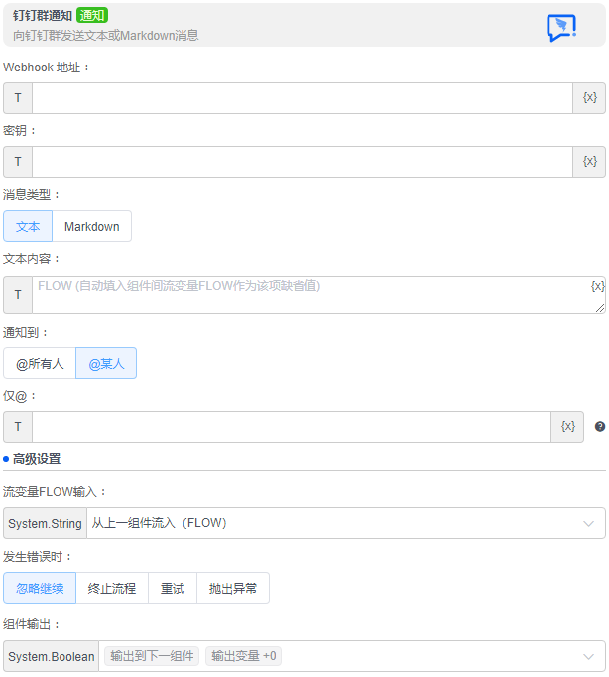Choose @某人 notification option
This screenshot has width=609, height=677.
pos(106,364)
